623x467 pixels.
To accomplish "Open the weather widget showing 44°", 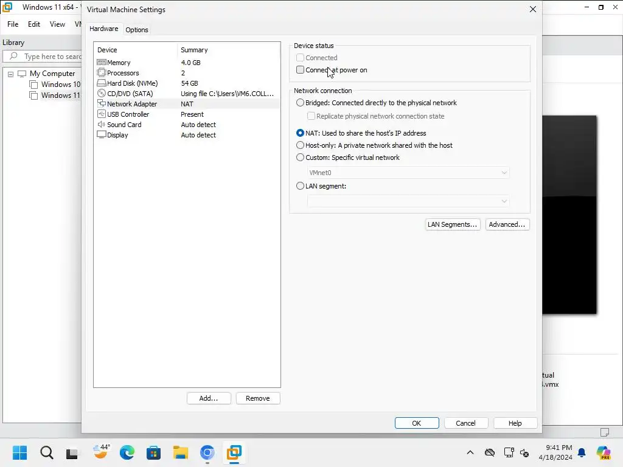I will pos(101,452).
